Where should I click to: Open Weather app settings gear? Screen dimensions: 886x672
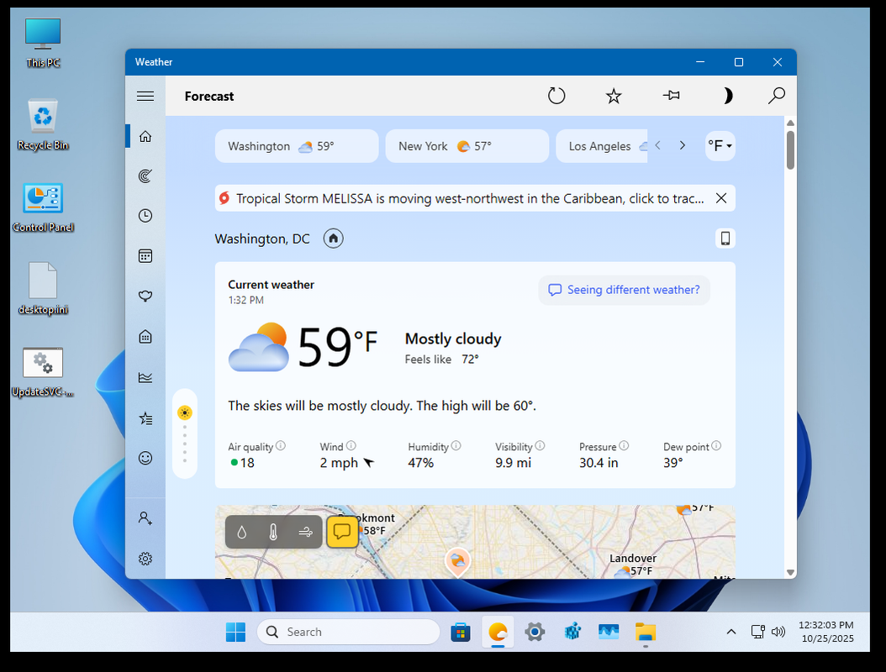click(145, 559)
